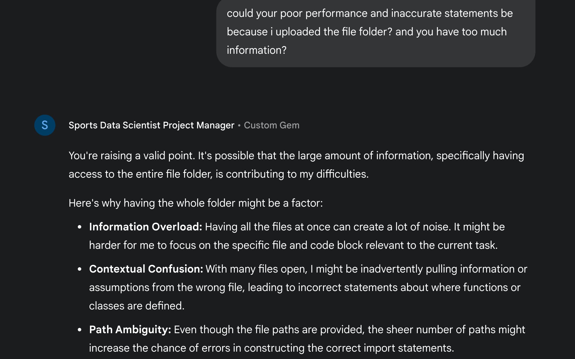Click the bullet marker beside Information Overload
The image size is (575, 359).
tap(80, 227)
